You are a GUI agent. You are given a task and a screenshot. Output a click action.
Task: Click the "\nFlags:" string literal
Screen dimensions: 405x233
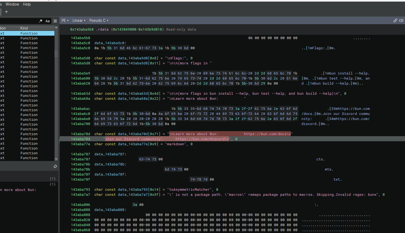pyautogui.click(x=176, y=58)
